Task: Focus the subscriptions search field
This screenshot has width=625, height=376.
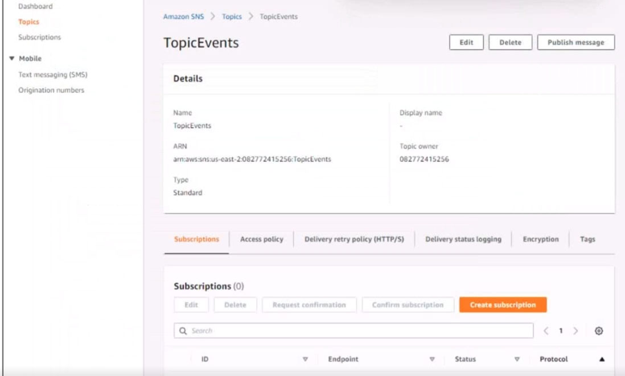Action: pos(353,330)
